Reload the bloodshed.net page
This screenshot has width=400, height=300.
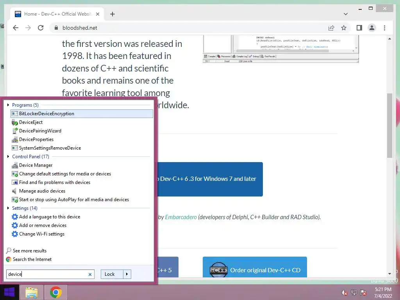(x=41, y=28)
